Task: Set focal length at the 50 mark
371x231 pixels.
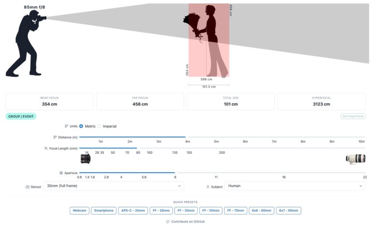Action: 113,152
